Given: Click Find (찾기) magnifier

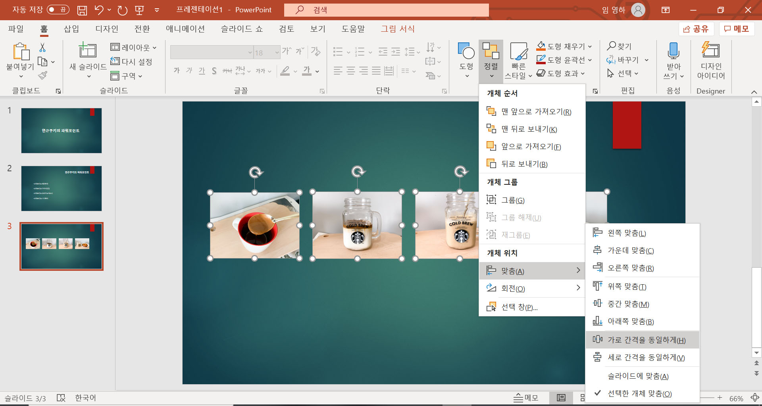Looking at the screenshot, I should pyautogui.click(x=619, y=46).
